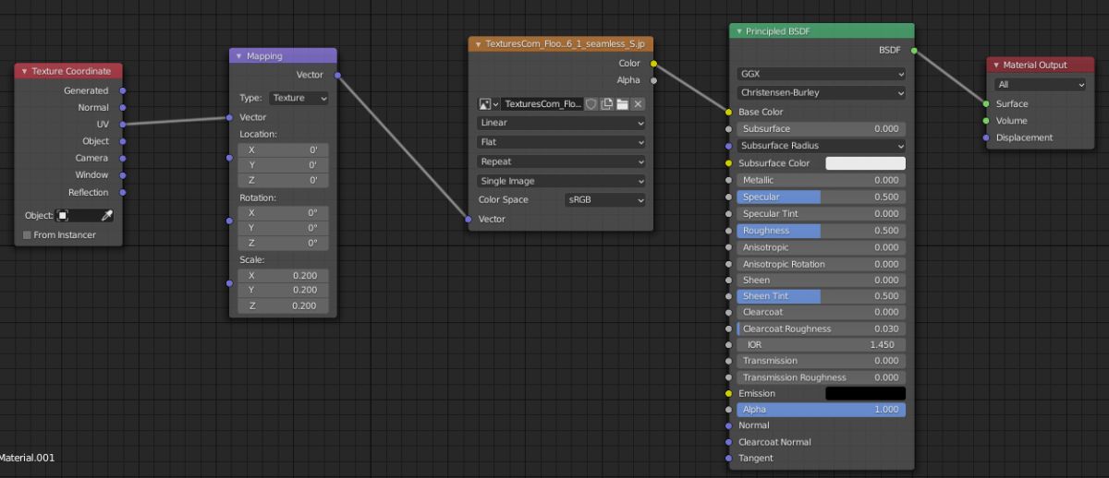Click the Alpha slider
1109x478 pixels.
point(822,409)
